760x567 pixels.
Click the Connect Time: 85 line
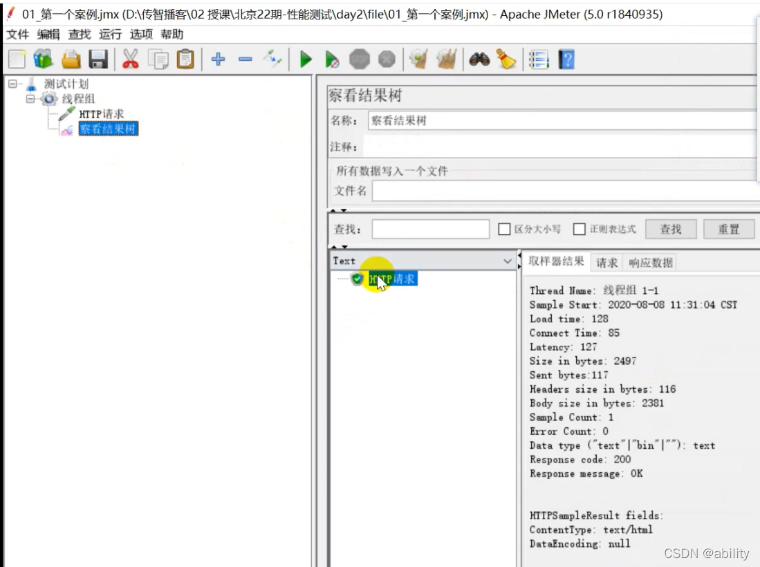point(575,333)
